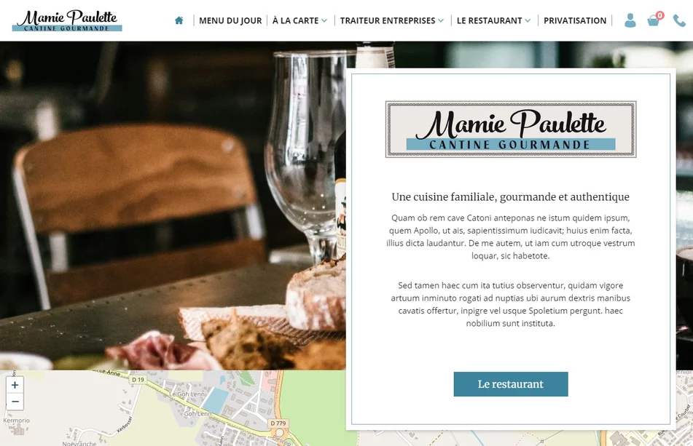Select Traiteur Entreprises menu label
This screenshot has height=446, width=693.
[388, 20]
